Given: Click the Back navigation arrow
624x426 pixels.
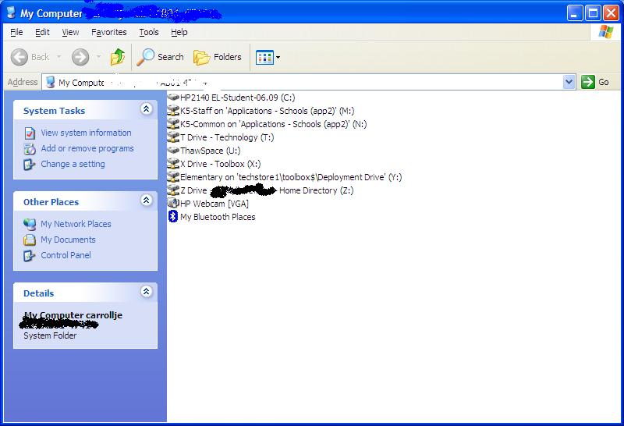Looking at the screenshot, I should (x=21, y=57).
